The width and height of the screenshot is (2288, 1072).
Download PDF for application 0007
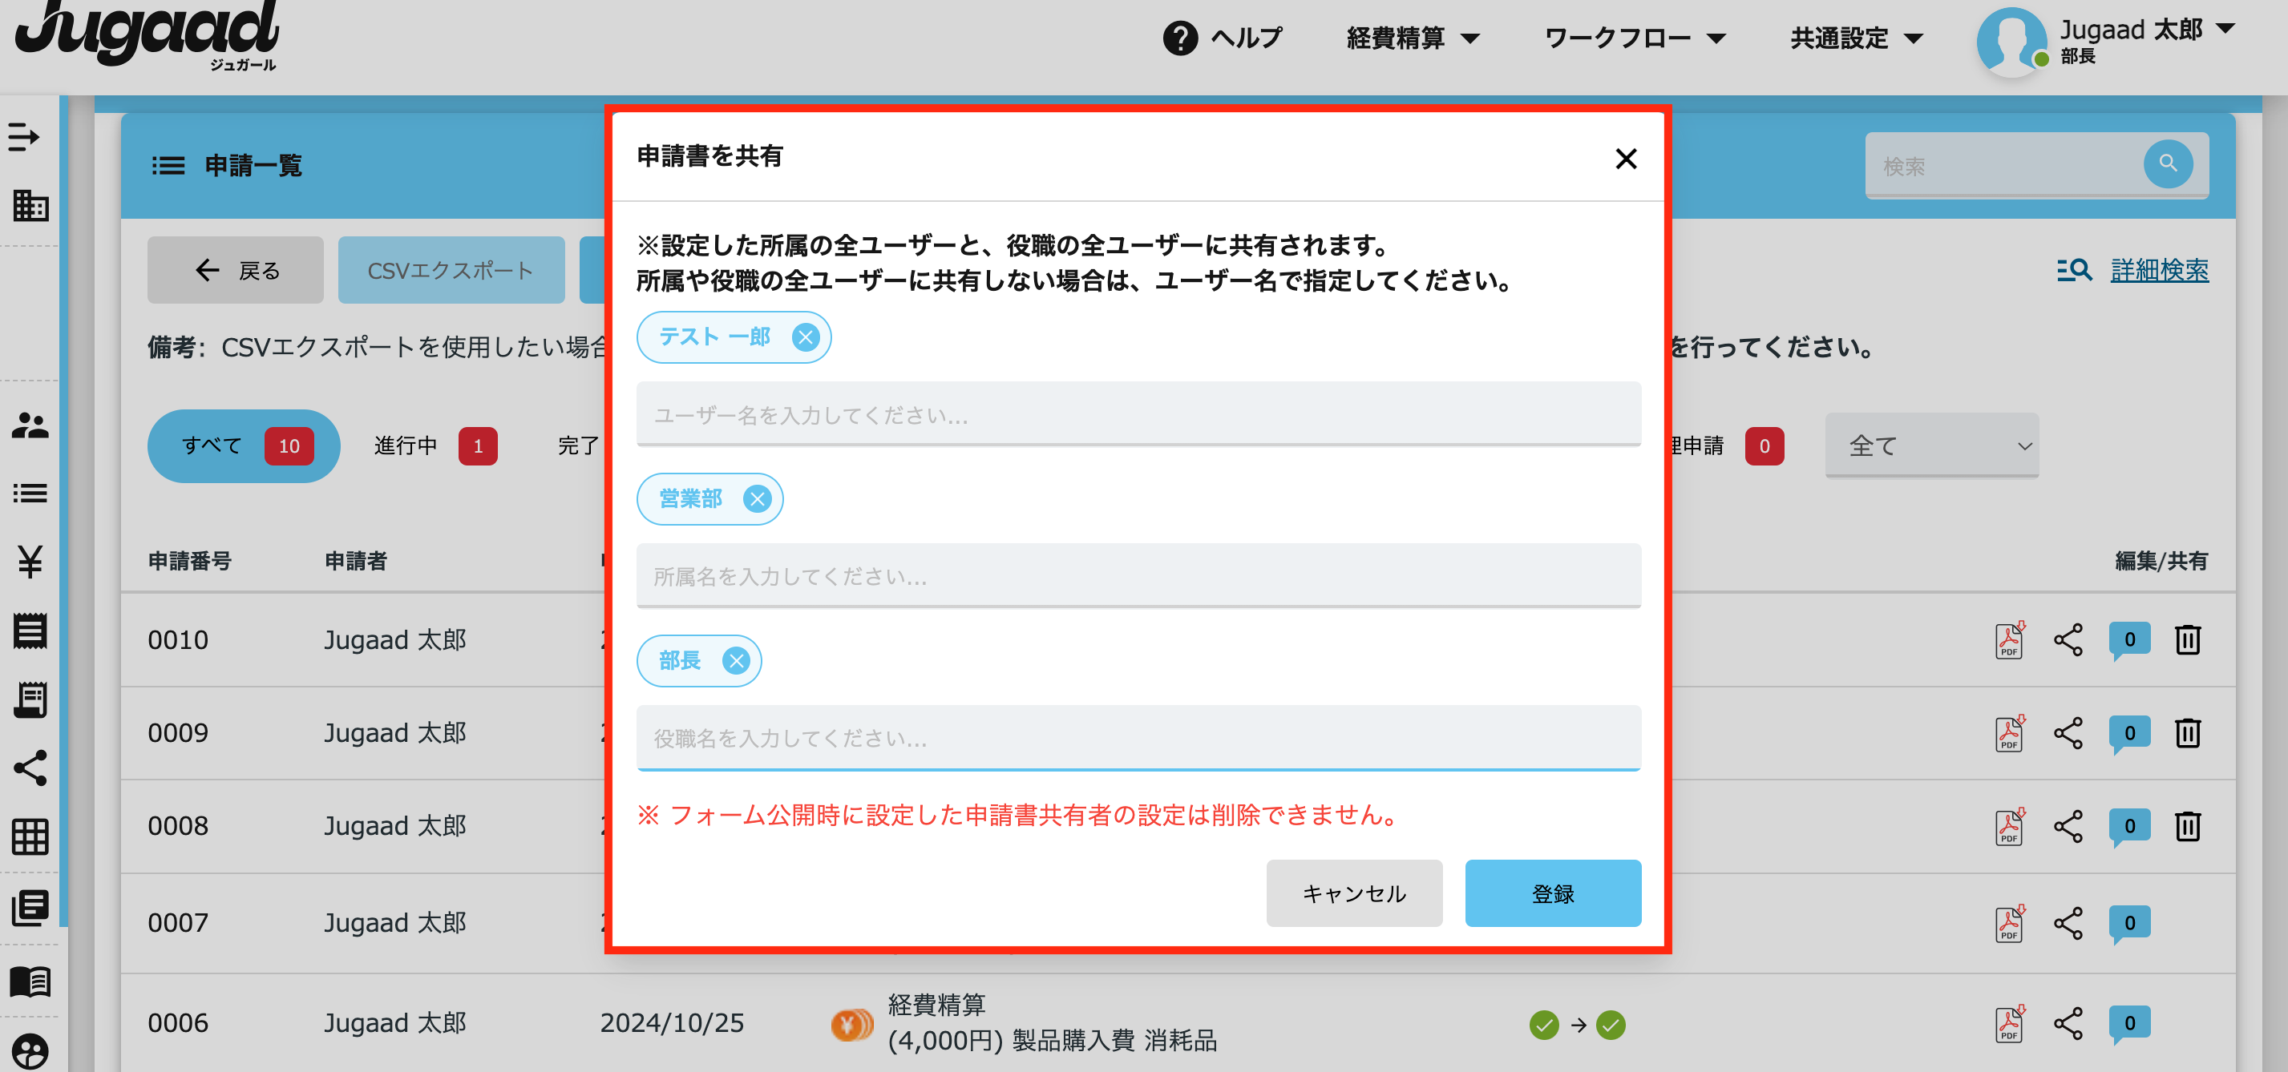(2010, 922)
